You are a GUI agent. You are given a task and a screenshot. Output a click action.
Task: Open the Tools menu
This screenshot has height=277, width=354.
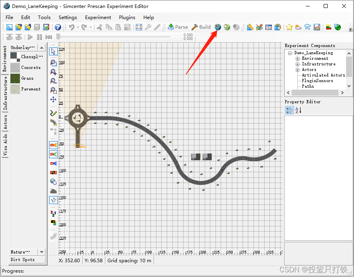[44, 18]
